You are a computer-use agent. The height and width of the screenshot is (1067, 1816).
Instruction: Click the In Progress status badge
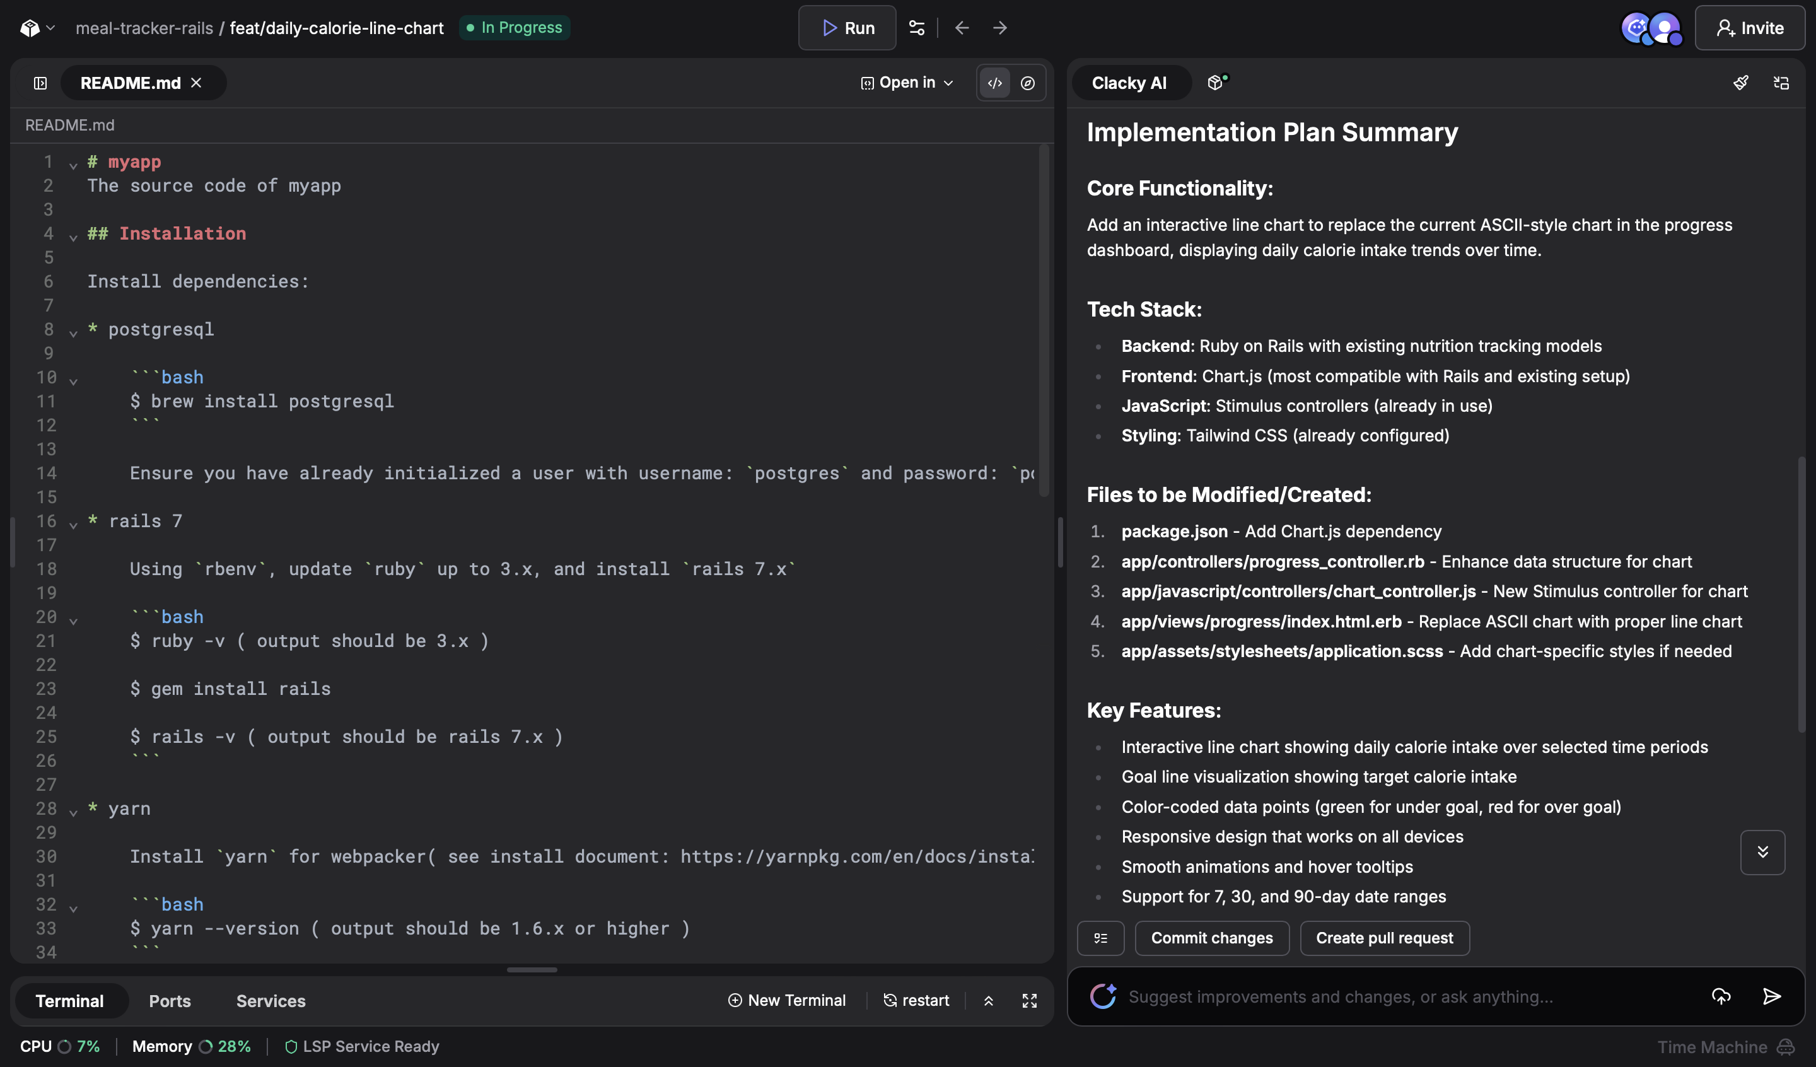pyautogui.click(x=515, y=27)
